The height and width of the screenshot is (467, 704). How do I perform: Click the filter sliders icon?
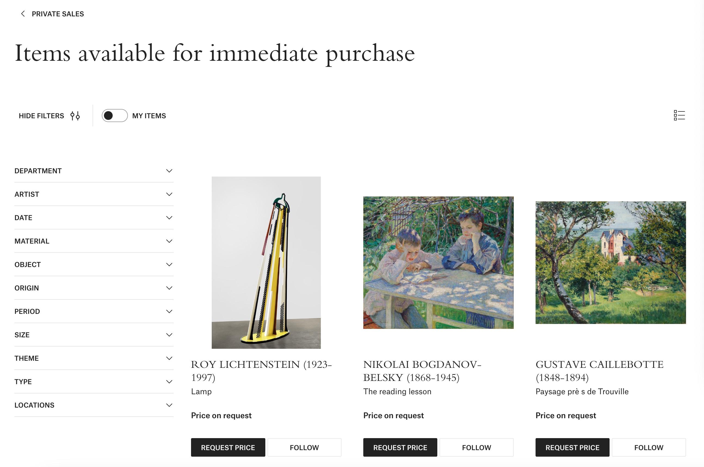click(75, 116)
